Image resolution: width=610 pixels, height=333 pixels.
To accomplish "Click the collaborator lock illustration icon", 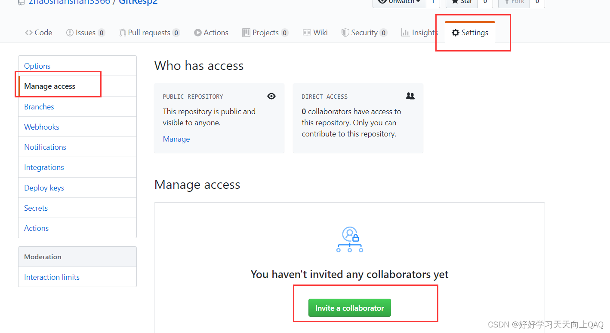I will click(x=350, y=239).
